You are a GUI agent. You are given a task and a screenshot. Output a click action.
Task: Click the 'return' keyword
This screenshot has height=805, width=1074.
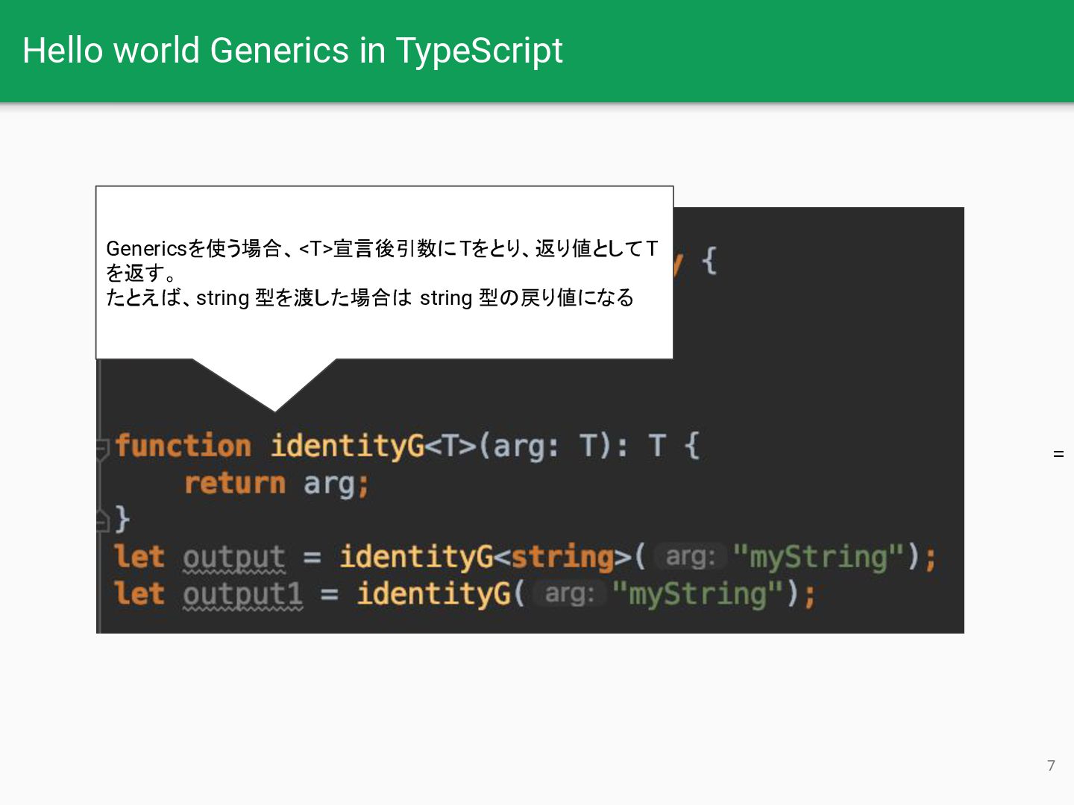coord(235,483)
